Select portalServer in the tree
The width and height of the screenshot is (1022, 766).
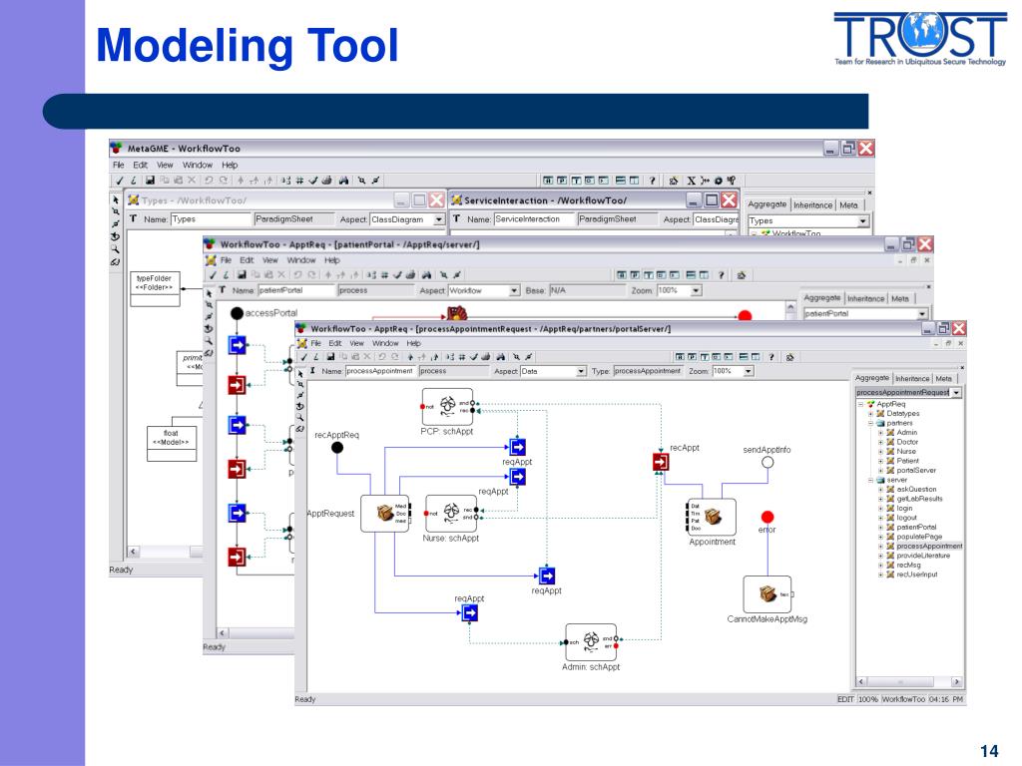point(916,470)
